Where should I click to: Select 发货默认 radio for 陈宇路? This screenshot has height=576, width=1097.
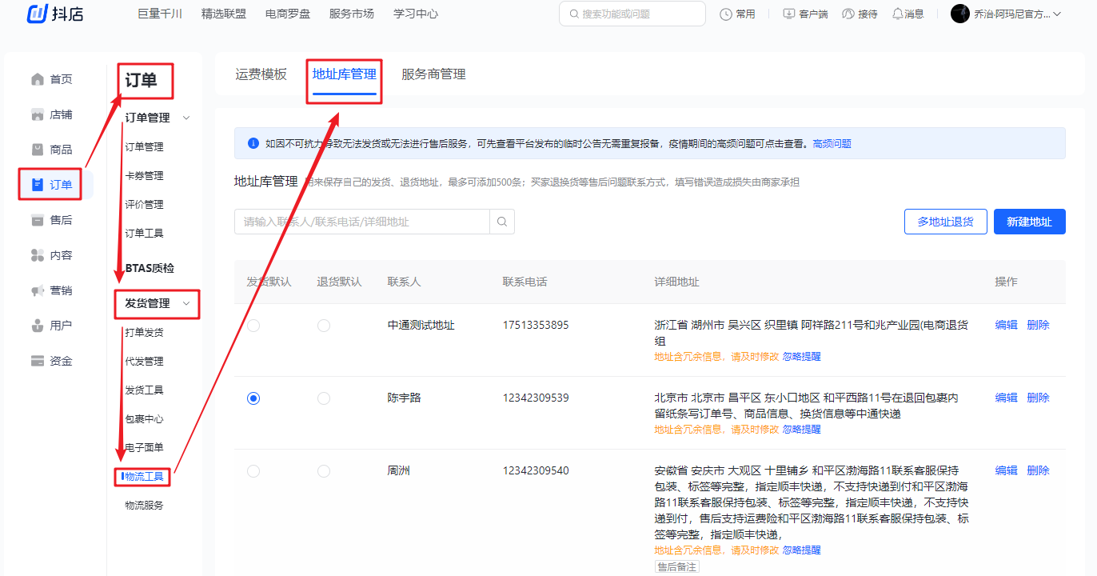253,398
